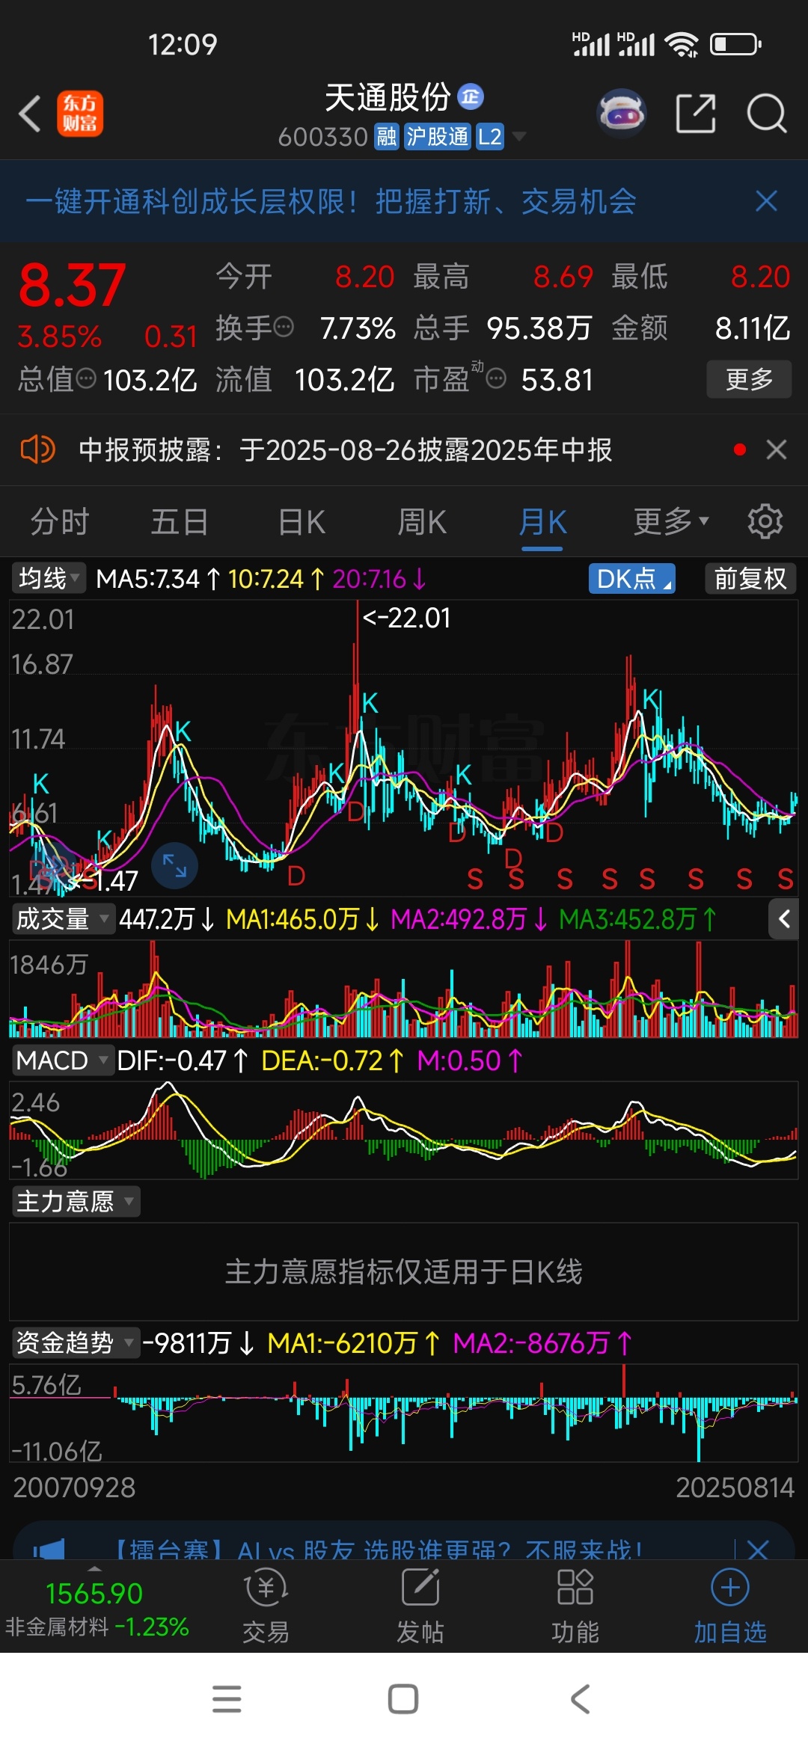Open the AI robot assistant icon
The width and height of the screenshot is (808, 1750).
(x=622, y=114)
